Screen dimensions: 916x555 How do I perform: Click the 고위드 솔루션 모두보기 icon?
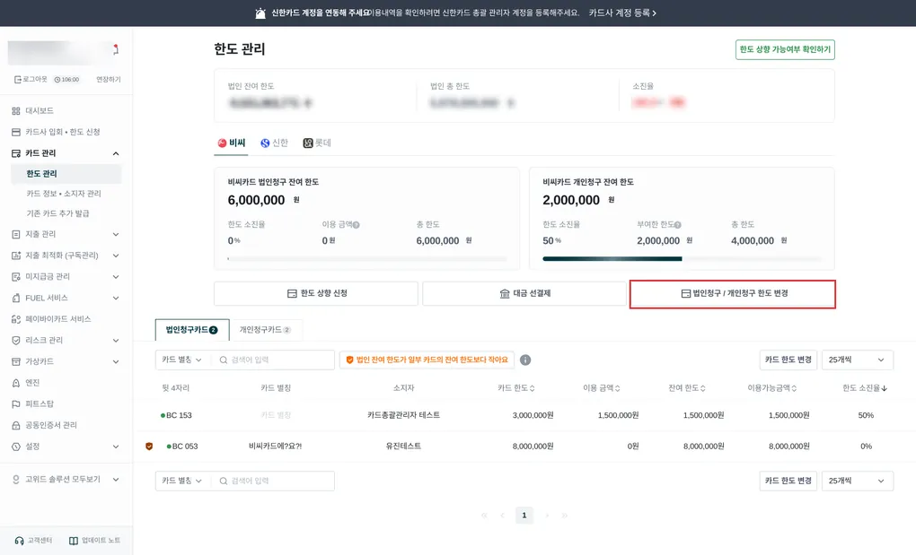pos(16,479)
